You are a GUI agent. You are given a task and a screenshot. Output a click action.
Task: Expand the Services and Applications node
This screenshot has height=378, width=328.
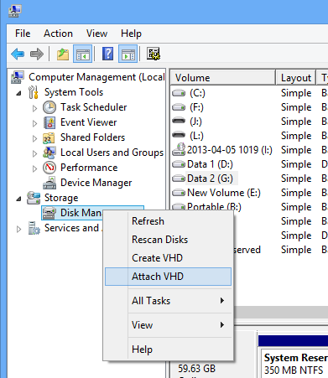(18, 229)
